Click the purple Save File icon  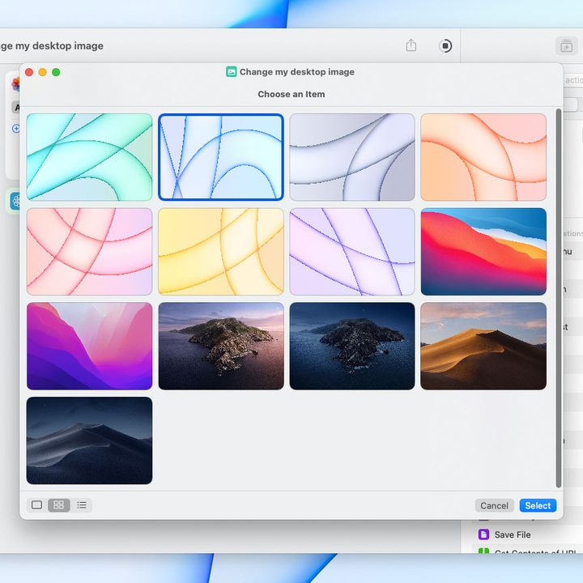(483, 534)
